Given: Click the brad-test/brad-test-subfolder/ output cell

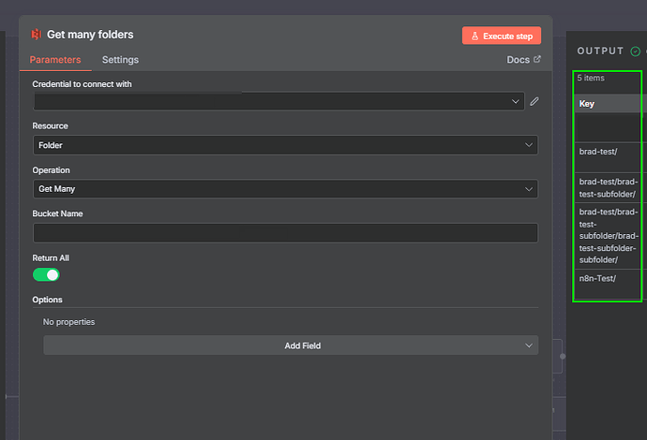Looking at the screenshot, I should (608, 187).
